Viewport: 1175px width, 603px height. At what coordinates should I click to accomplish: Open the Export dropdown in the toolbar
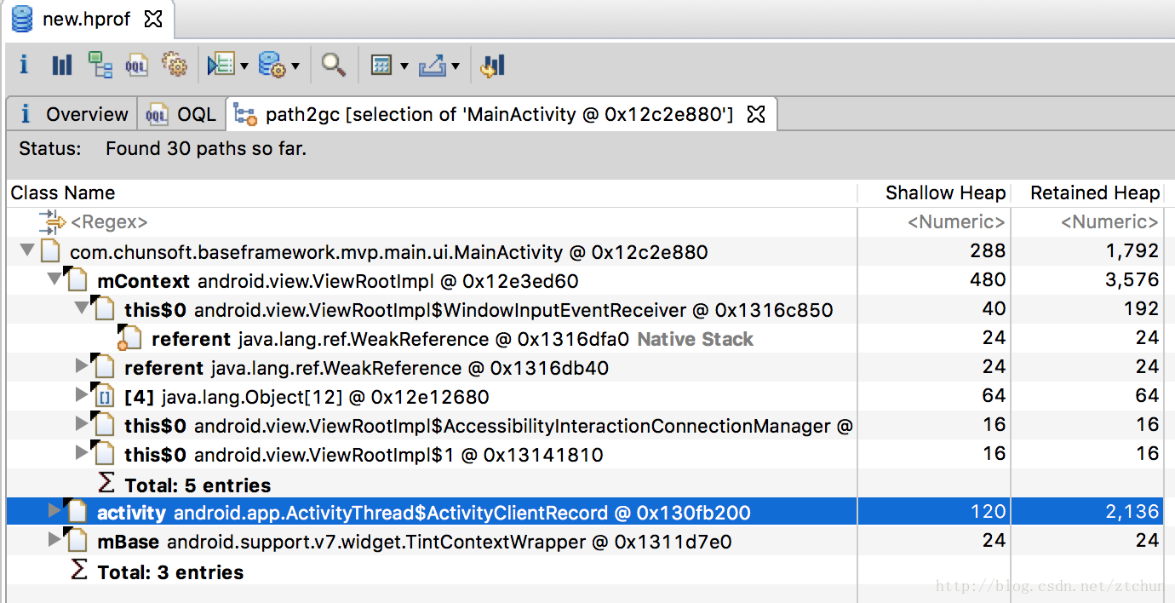pos(456,66)
